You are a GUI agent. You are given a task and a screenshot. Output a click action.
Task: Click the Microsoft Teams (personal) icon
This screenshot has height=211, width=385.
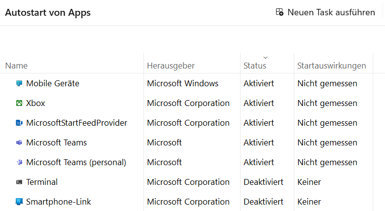coord(19,162)
